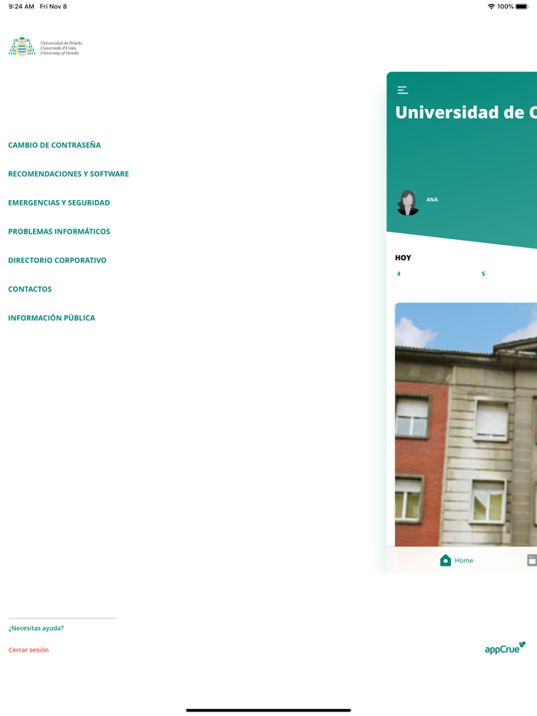Open Contactos menu entry
This screenshot has height=716, width=537.
[x=30, y=289]
